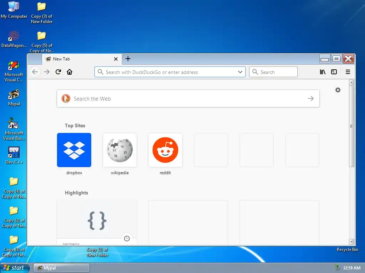This screenshot has width=365, height=273.
Task: Select the Recycle Bin label
Action: [347, 250]
